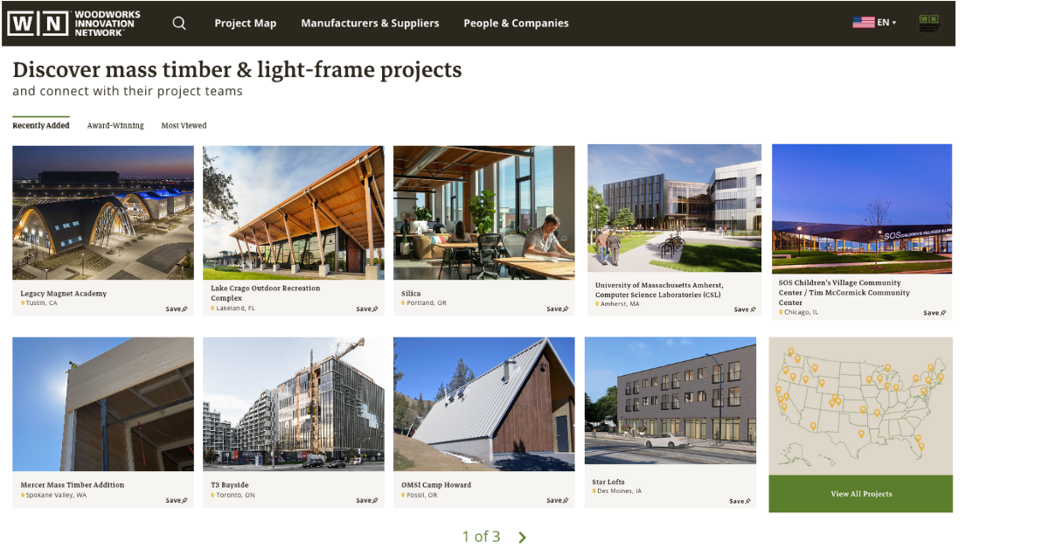The height and width of the screenshot is (549, 1049).
Task: Click the View All Projects button
Action: (861, 494)
